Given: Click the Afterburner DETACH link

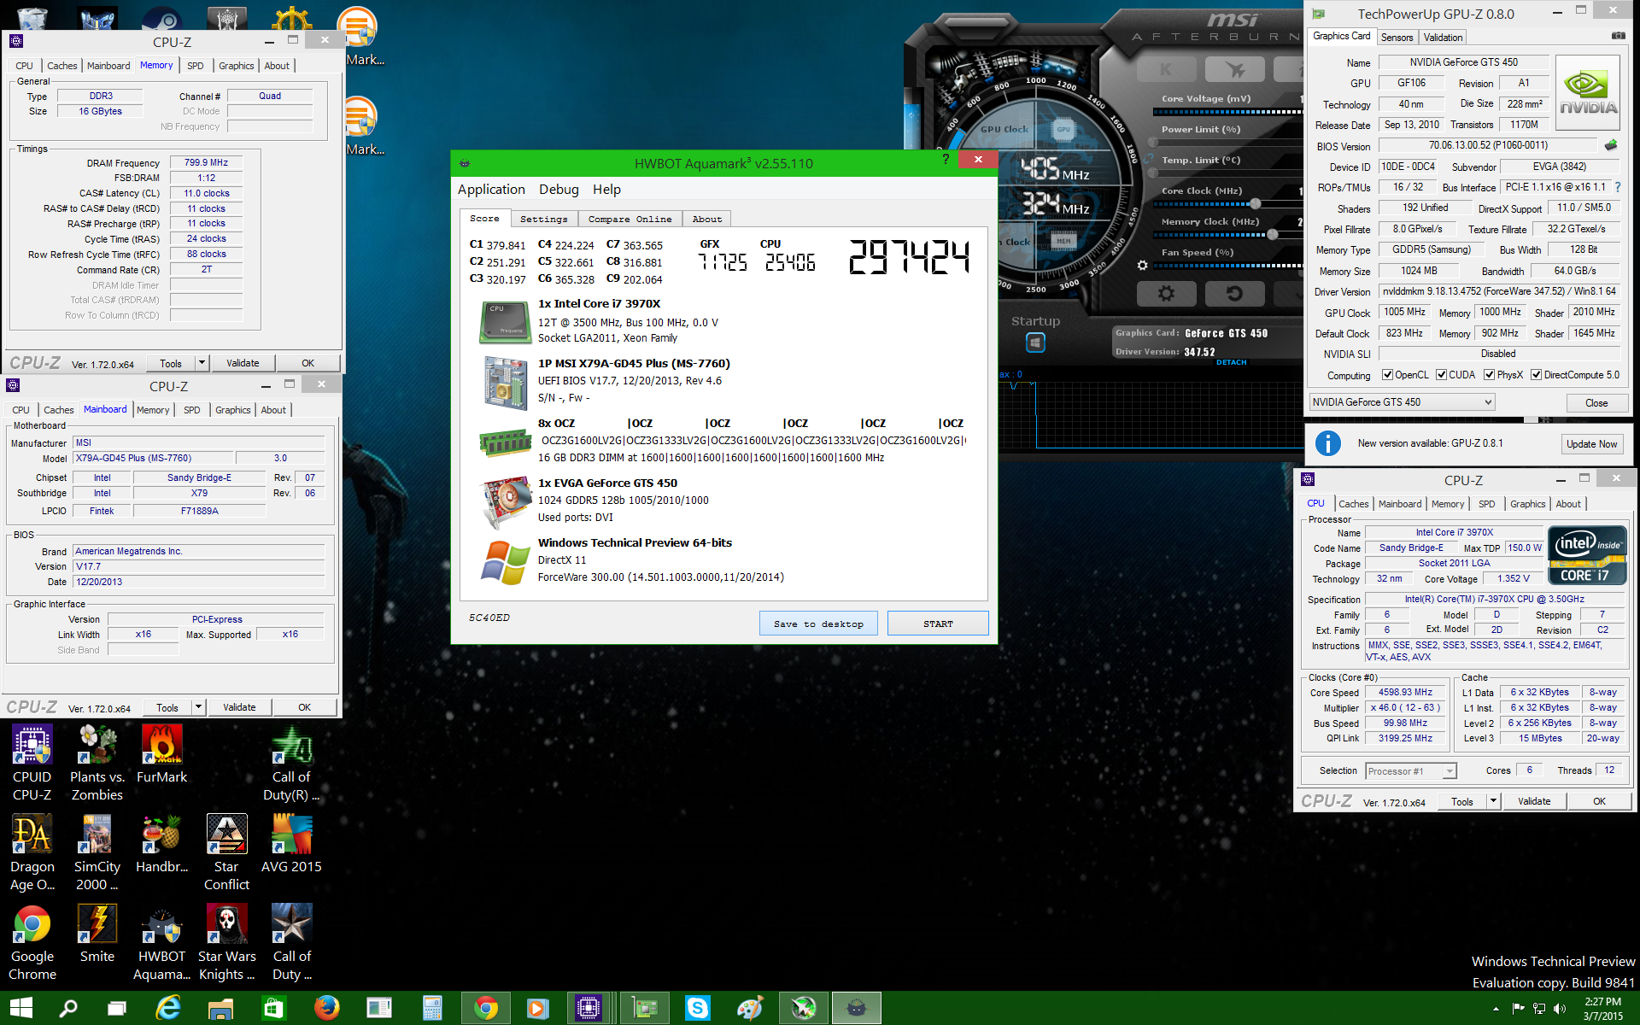Looking at the screenshot, I should (1231, 362).
